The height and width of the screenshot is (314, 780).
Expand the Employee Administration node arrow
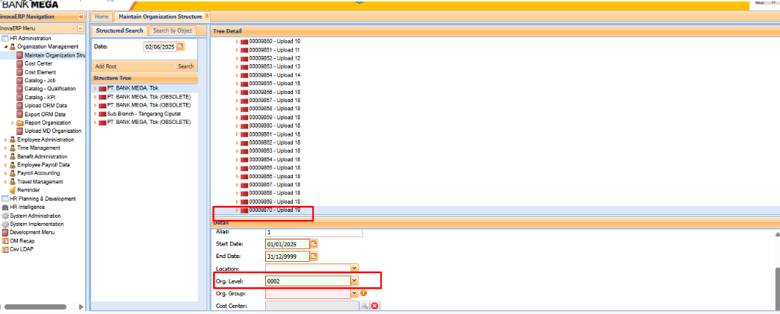click(6, 139)
